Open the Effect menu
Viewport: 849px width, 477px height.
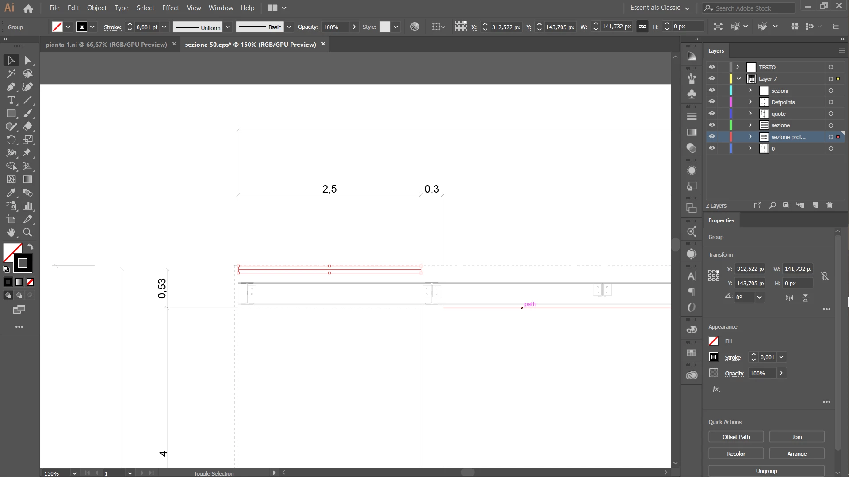point(170,8)
